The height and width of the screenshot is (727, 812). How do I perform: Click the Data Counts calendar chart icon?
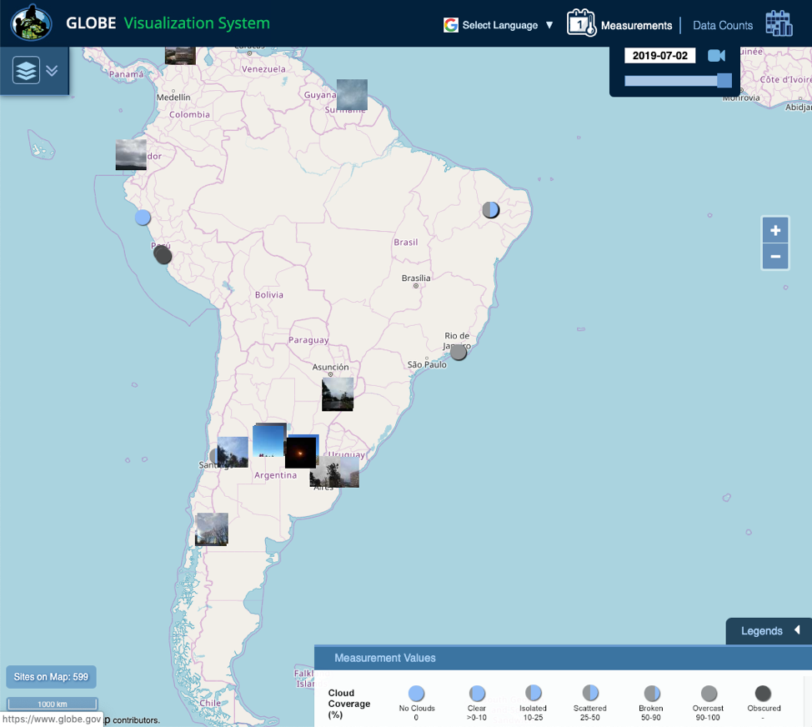click(x=779, y=23)
